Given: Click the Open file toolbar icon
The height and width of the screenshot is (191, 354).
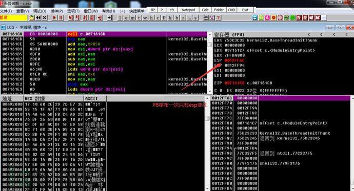Looking at the screenshot, I should [x=32, y=17].
